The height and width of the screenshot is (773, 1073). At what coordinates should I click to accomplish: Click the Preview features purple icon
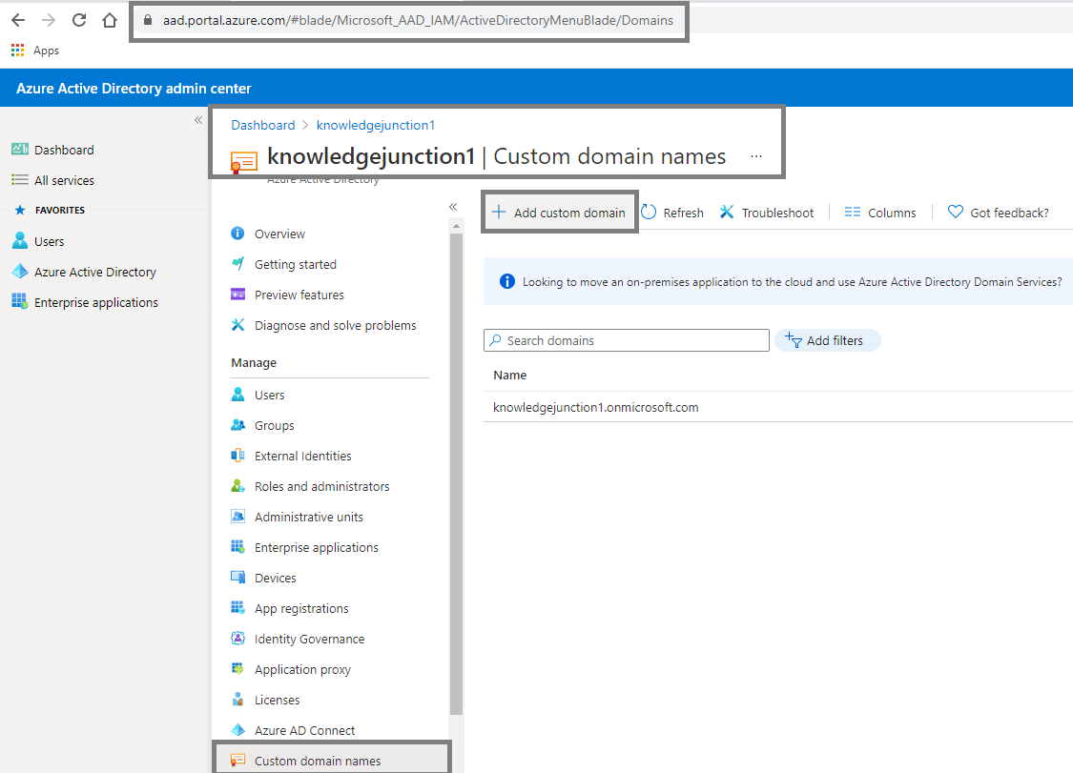[237, 295]
